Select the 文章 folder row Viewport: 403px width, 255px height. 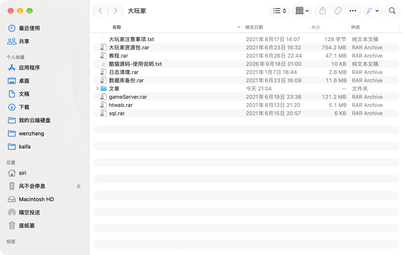pos(246,89)
